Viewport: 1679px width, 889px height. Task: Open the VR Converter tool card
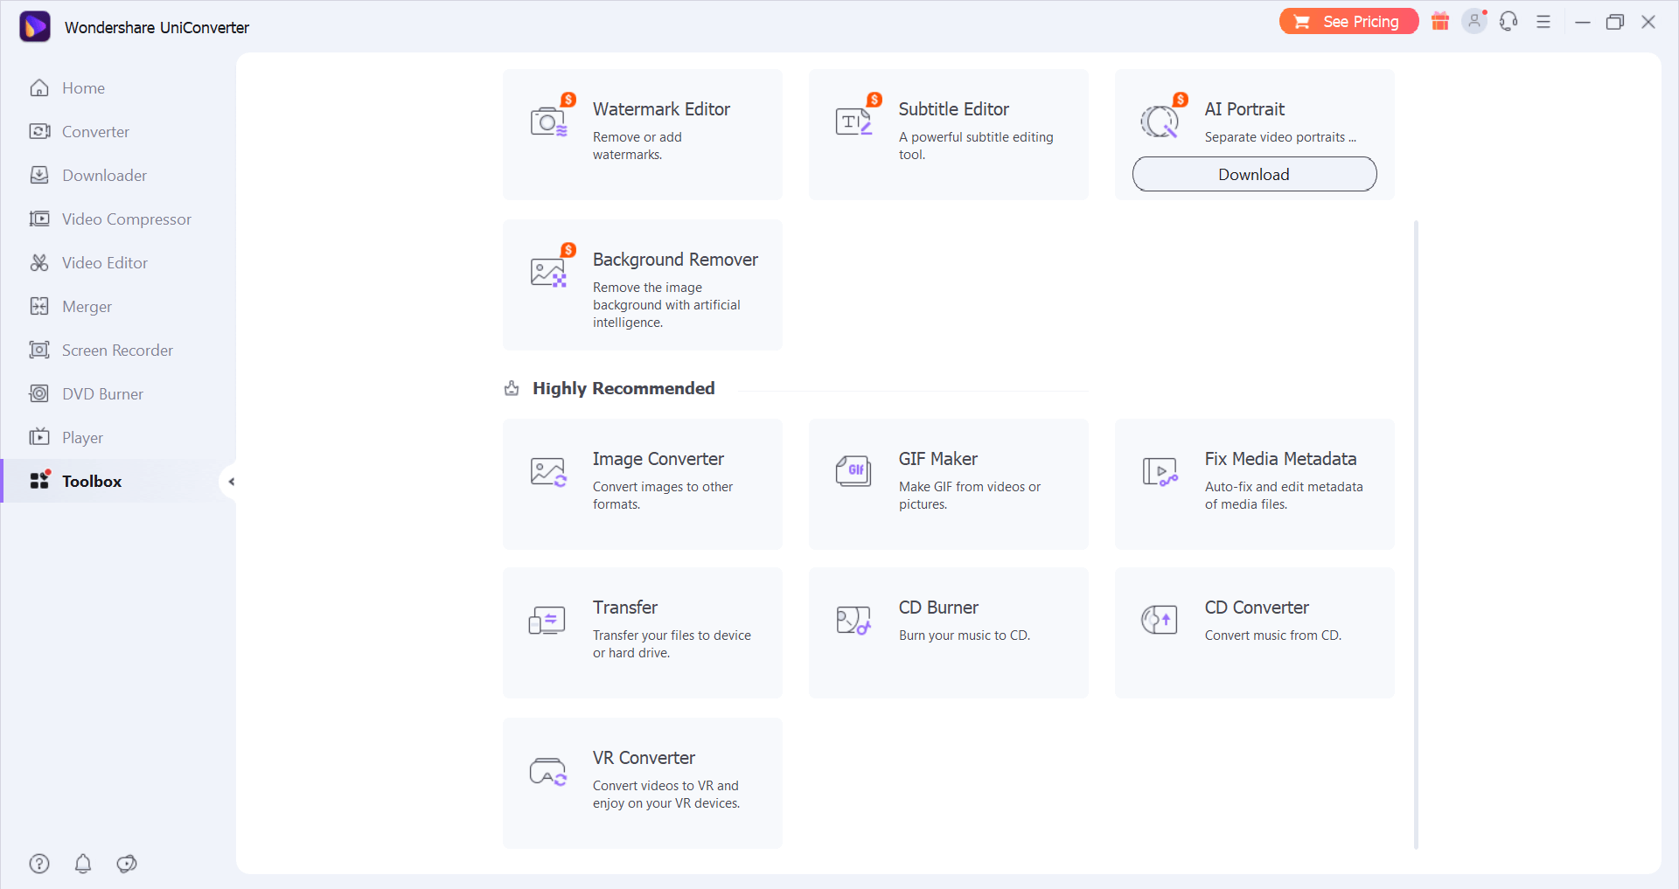643,783
